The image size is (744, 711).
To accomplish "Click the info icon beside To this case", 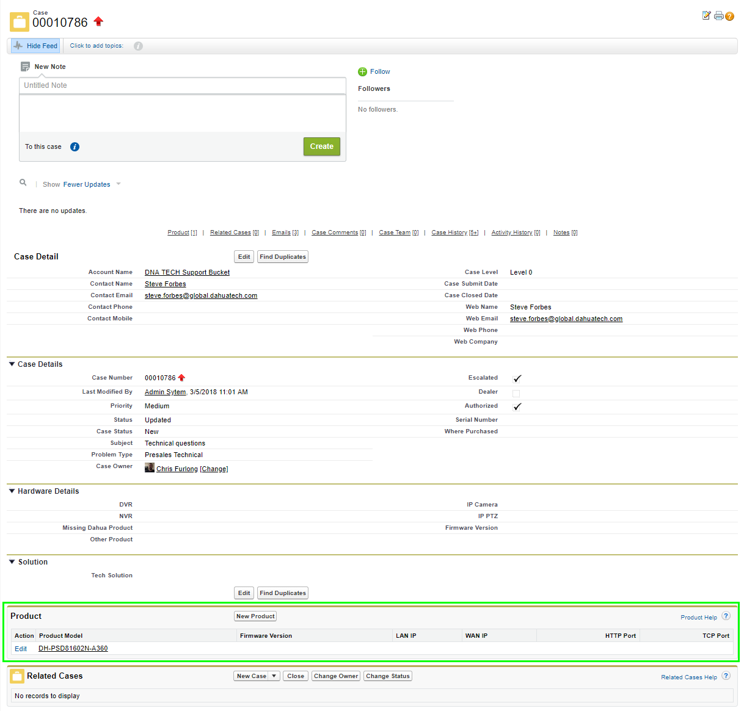I will [75, 147].
